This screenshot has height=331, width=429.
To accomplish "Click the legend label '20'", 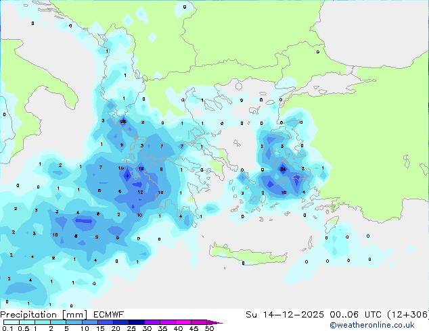I will click(116, 328).
